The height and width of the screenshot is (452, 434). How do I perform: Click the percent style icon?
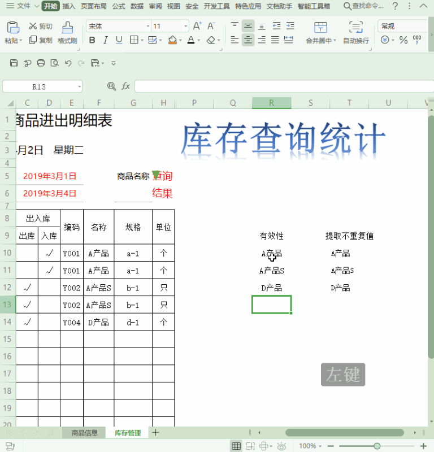click(403, 40)
